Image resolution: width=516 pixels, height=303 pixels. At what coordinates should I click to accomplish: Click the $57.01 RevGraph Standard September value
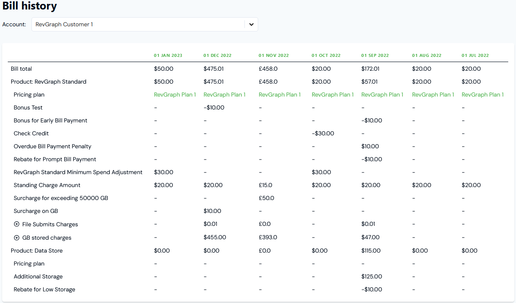(369, 81)
